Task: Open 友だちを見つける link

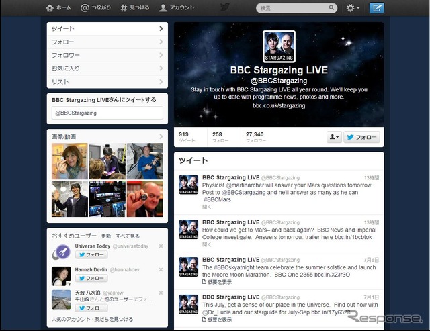Action: pyautogui.click(x=114, y=319)
